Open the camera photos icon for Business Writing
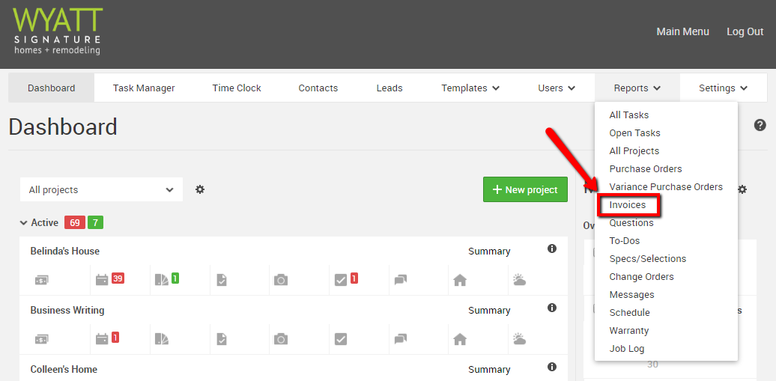Viewport: 776px width, 381px height. [x=281, y=339]
